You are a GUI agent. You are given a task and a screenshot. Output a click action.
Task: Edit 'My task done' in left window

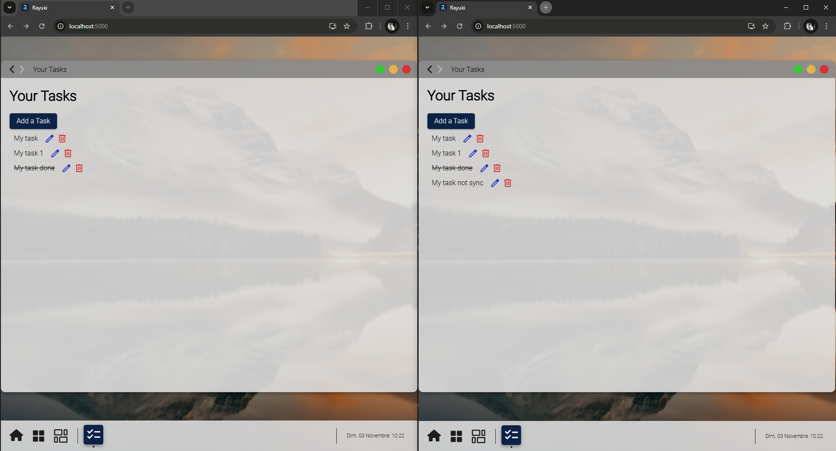click(x=66, y=168)
